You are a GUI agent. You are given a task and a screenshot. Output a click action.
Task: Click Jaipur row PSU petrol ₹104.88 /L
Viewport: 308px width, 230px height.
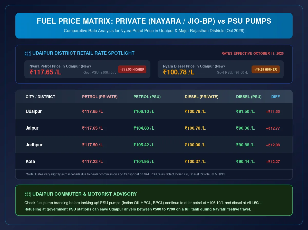click(144, 128)
